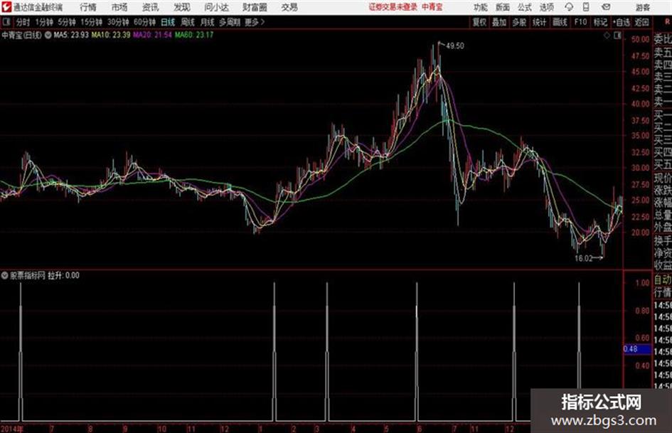Click the mobile phone icon
Image resolution: width=672 pixels, height=433 pixels.
point(586,7)
